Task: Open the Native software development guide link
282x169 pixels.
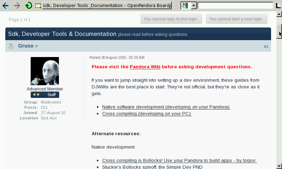Action: [166, 107]
